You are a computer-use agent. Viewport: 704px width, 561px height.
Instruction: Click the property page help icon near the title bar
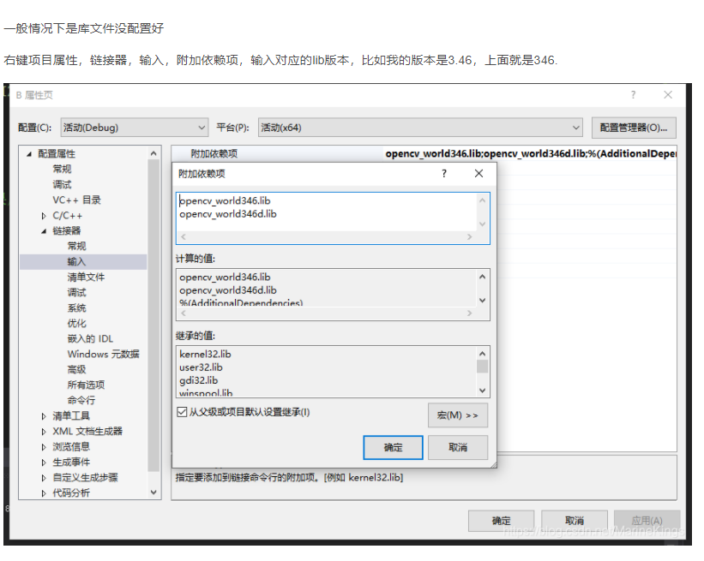pos(633,94)
